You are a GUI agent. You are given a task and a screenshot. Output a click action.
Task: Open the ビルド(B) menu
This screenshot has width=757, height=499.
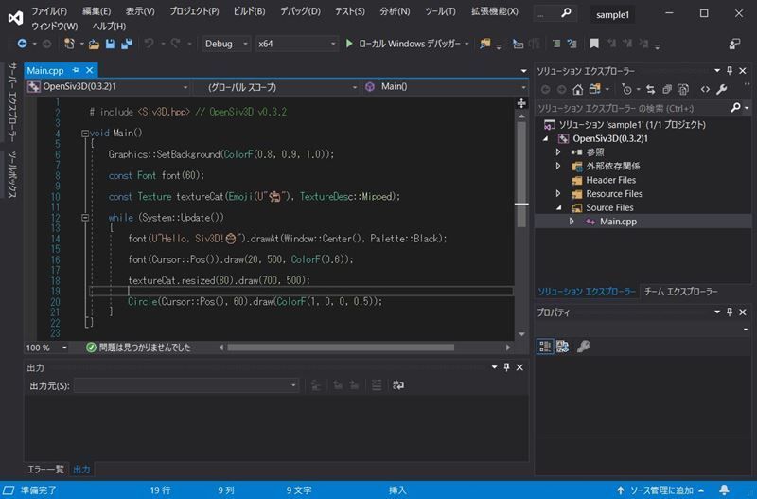(249, 11)
